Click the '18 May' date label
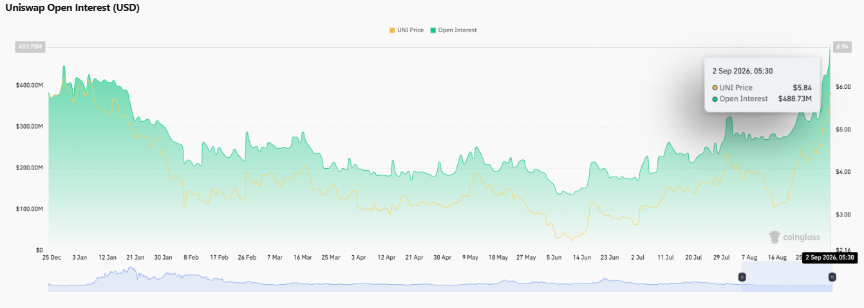864x308 pixels. [x=498, y=257]
